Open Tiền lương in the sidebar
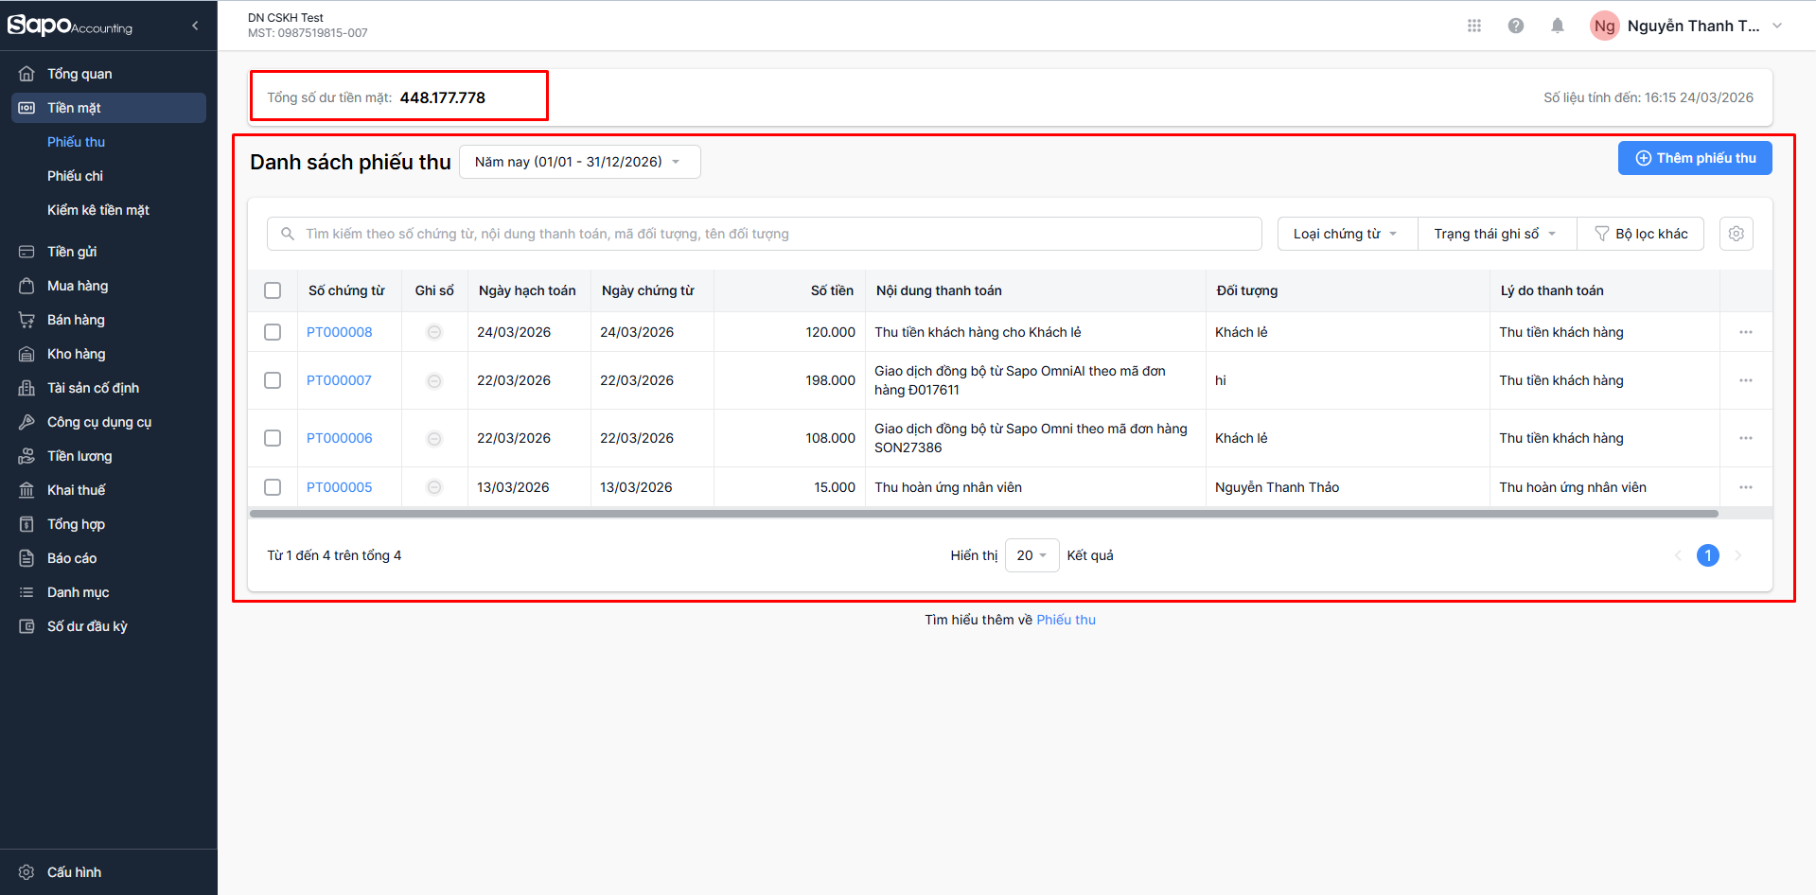This screenshot has width=1816, height=895. click(108, 456)
